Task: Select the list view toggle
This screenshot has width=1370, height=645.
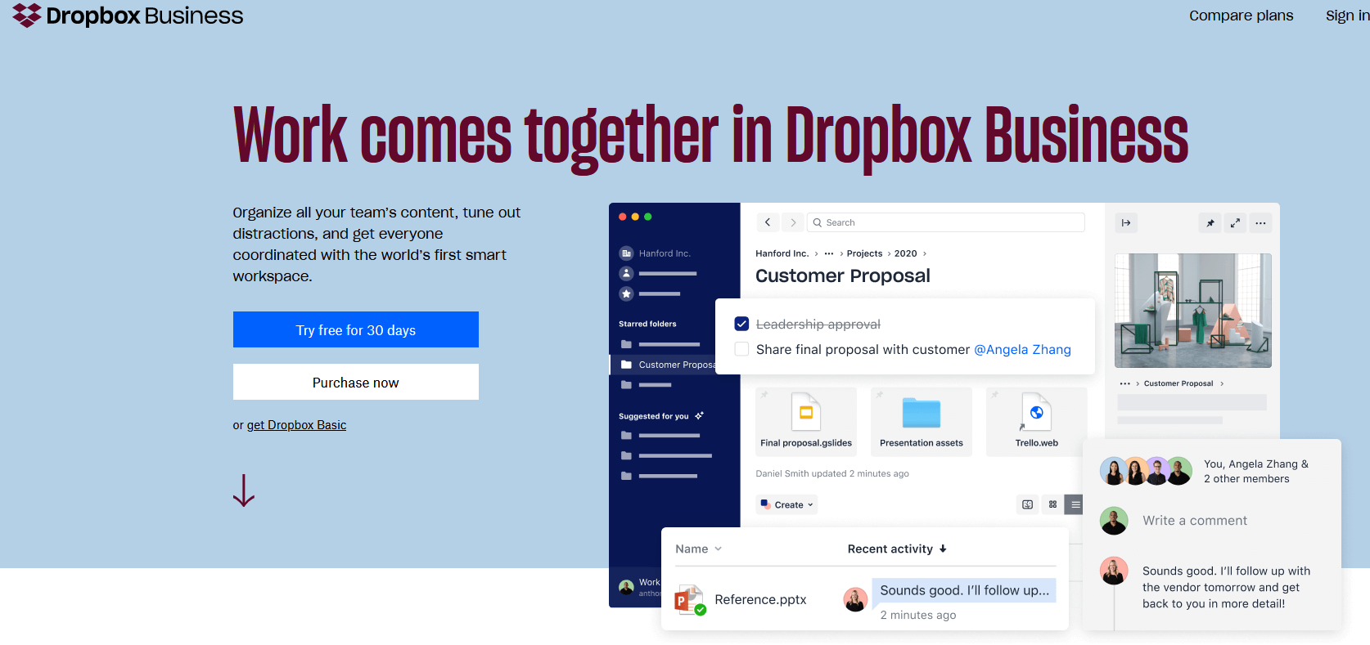Action: pos(1075,504)
